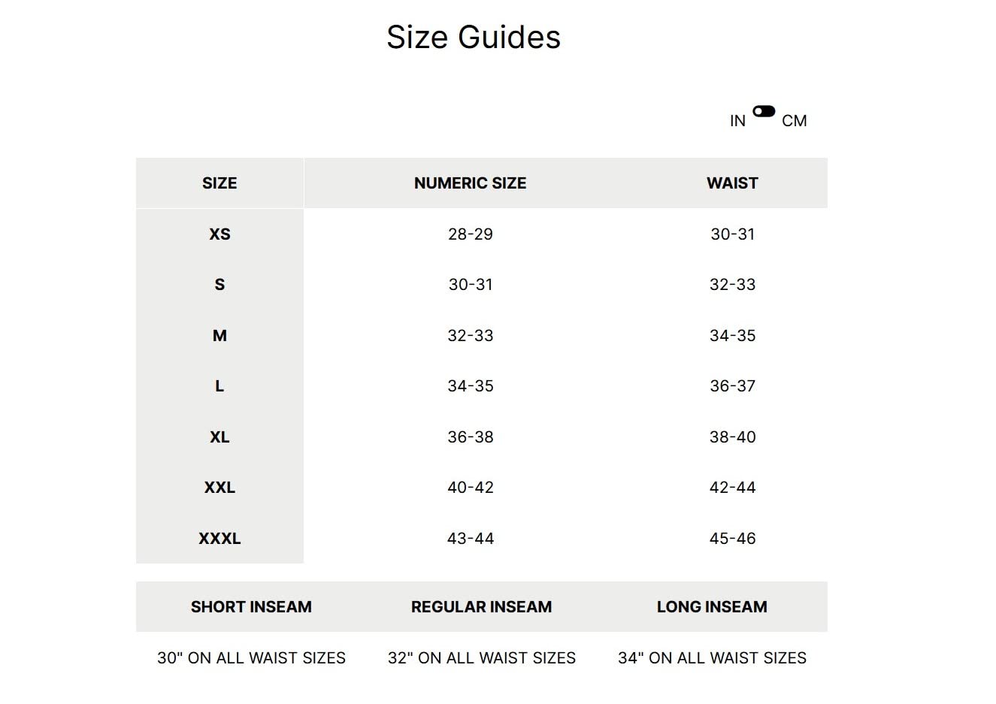The image size is (996, 704).
Task: Click the XS size row label
Action: (x=219, y=234)
